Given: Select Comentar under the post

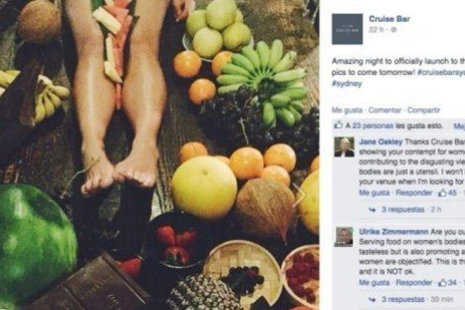Looking at the screenshot, I should pos(385,110).
